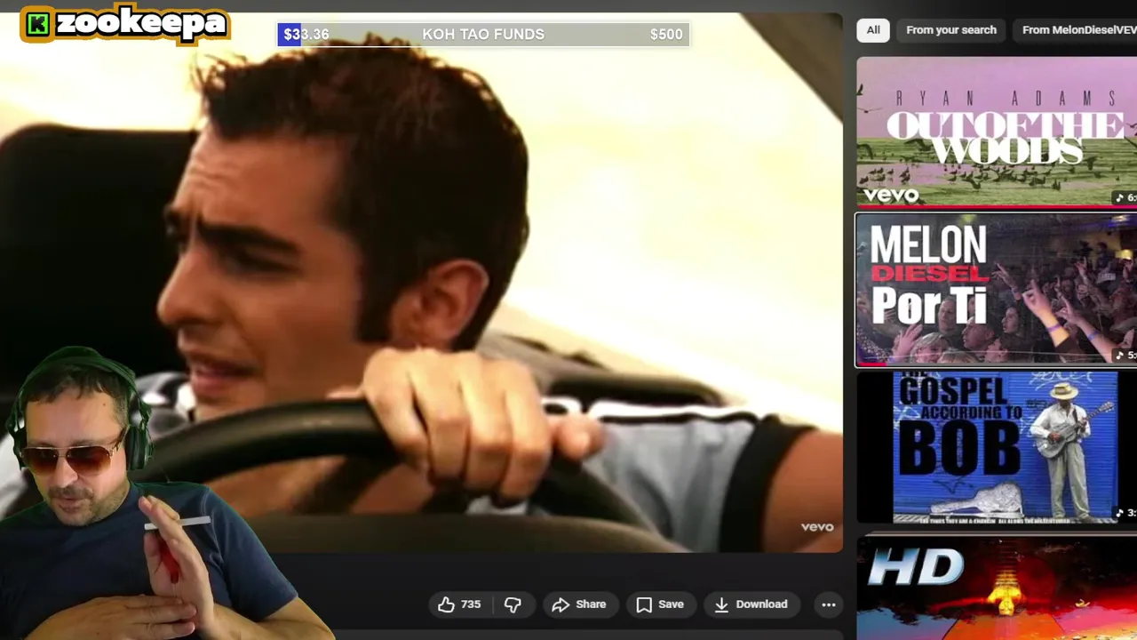Open Melon Diesel Por Ti video
The image size is (1137, 640).
click(x=997, y=290)
